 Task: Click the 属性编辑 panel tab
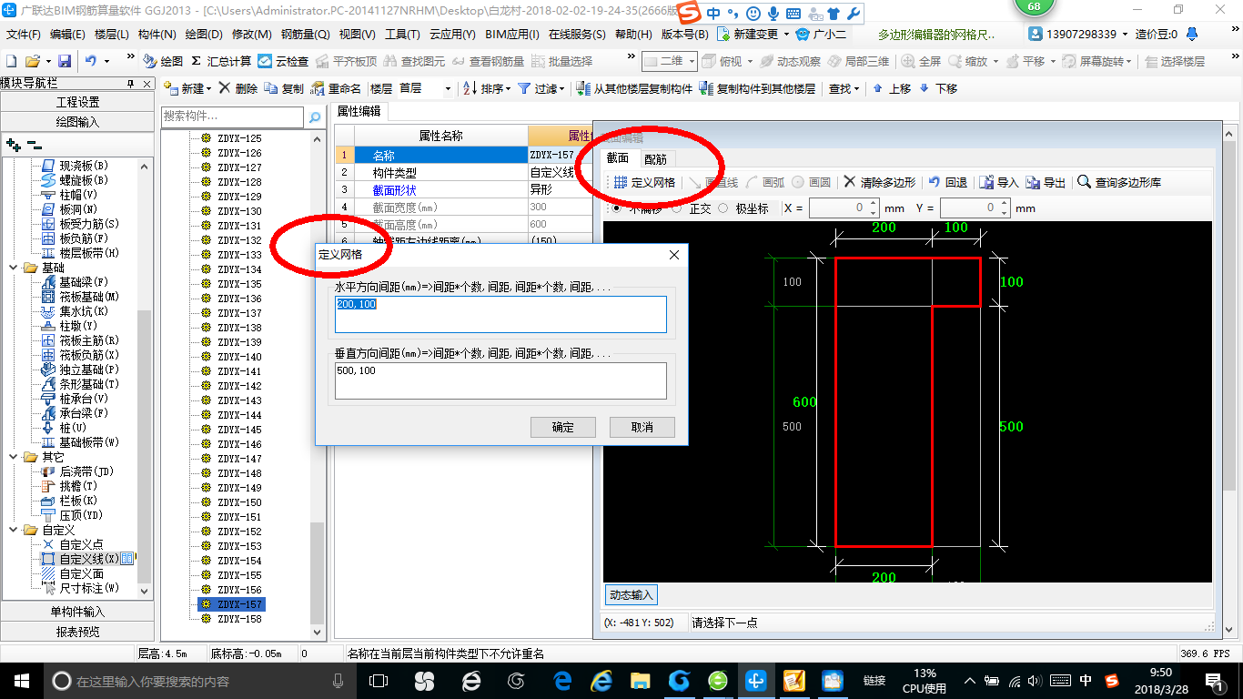[x=359, y=111]
